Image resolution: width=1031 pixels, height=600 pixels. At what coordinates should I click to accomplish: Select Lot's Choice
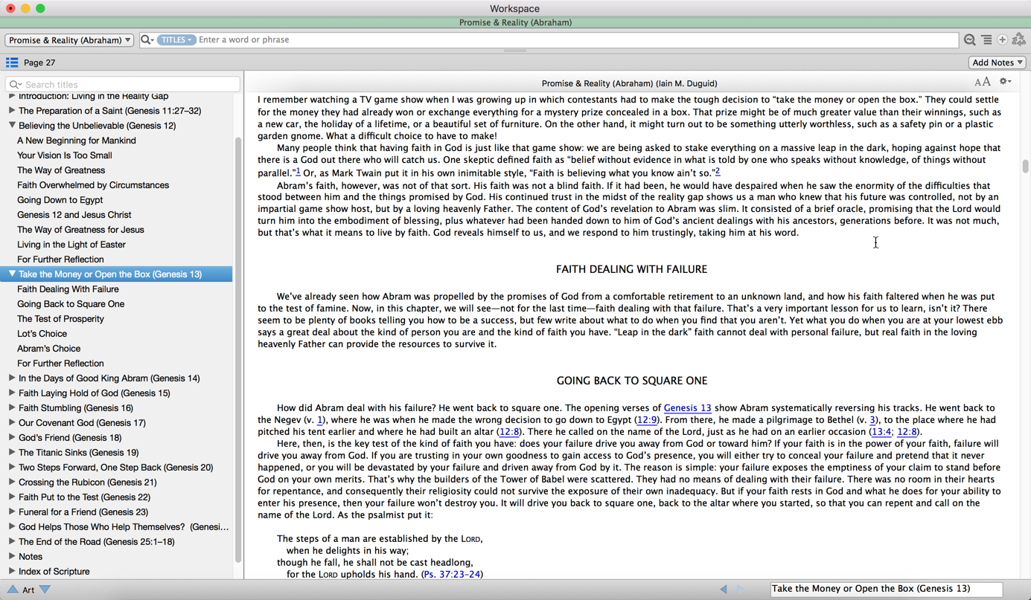[42, 334]
